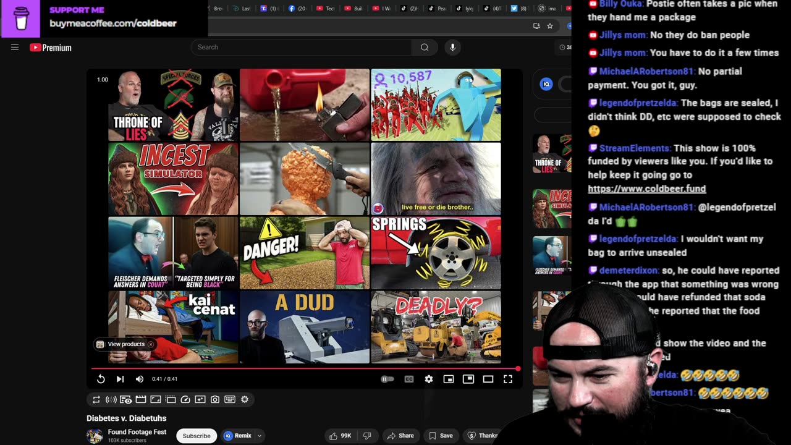Subscribe to Found Footage Fest
Screen dimensions: 791x445
197,436
